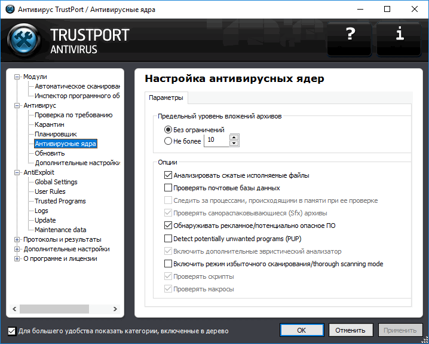The height and width of the screenshot is (344, 429).
Task: Open help with the question mark icon
Action: coord(350,39)
